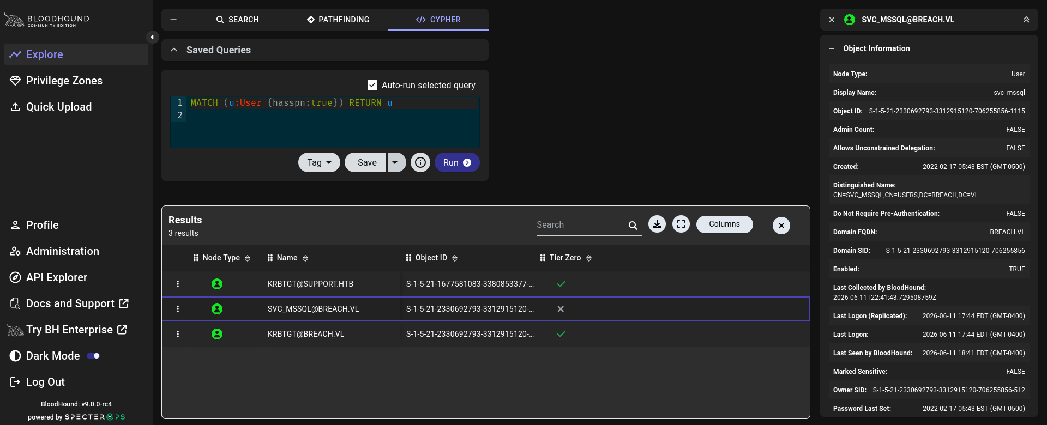Open the Save options dropdown arrow
1047x425 pixels.
pos(396,162)
